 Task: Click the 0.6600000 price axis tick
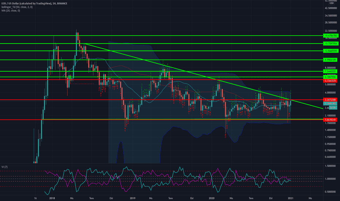[331, 157]
